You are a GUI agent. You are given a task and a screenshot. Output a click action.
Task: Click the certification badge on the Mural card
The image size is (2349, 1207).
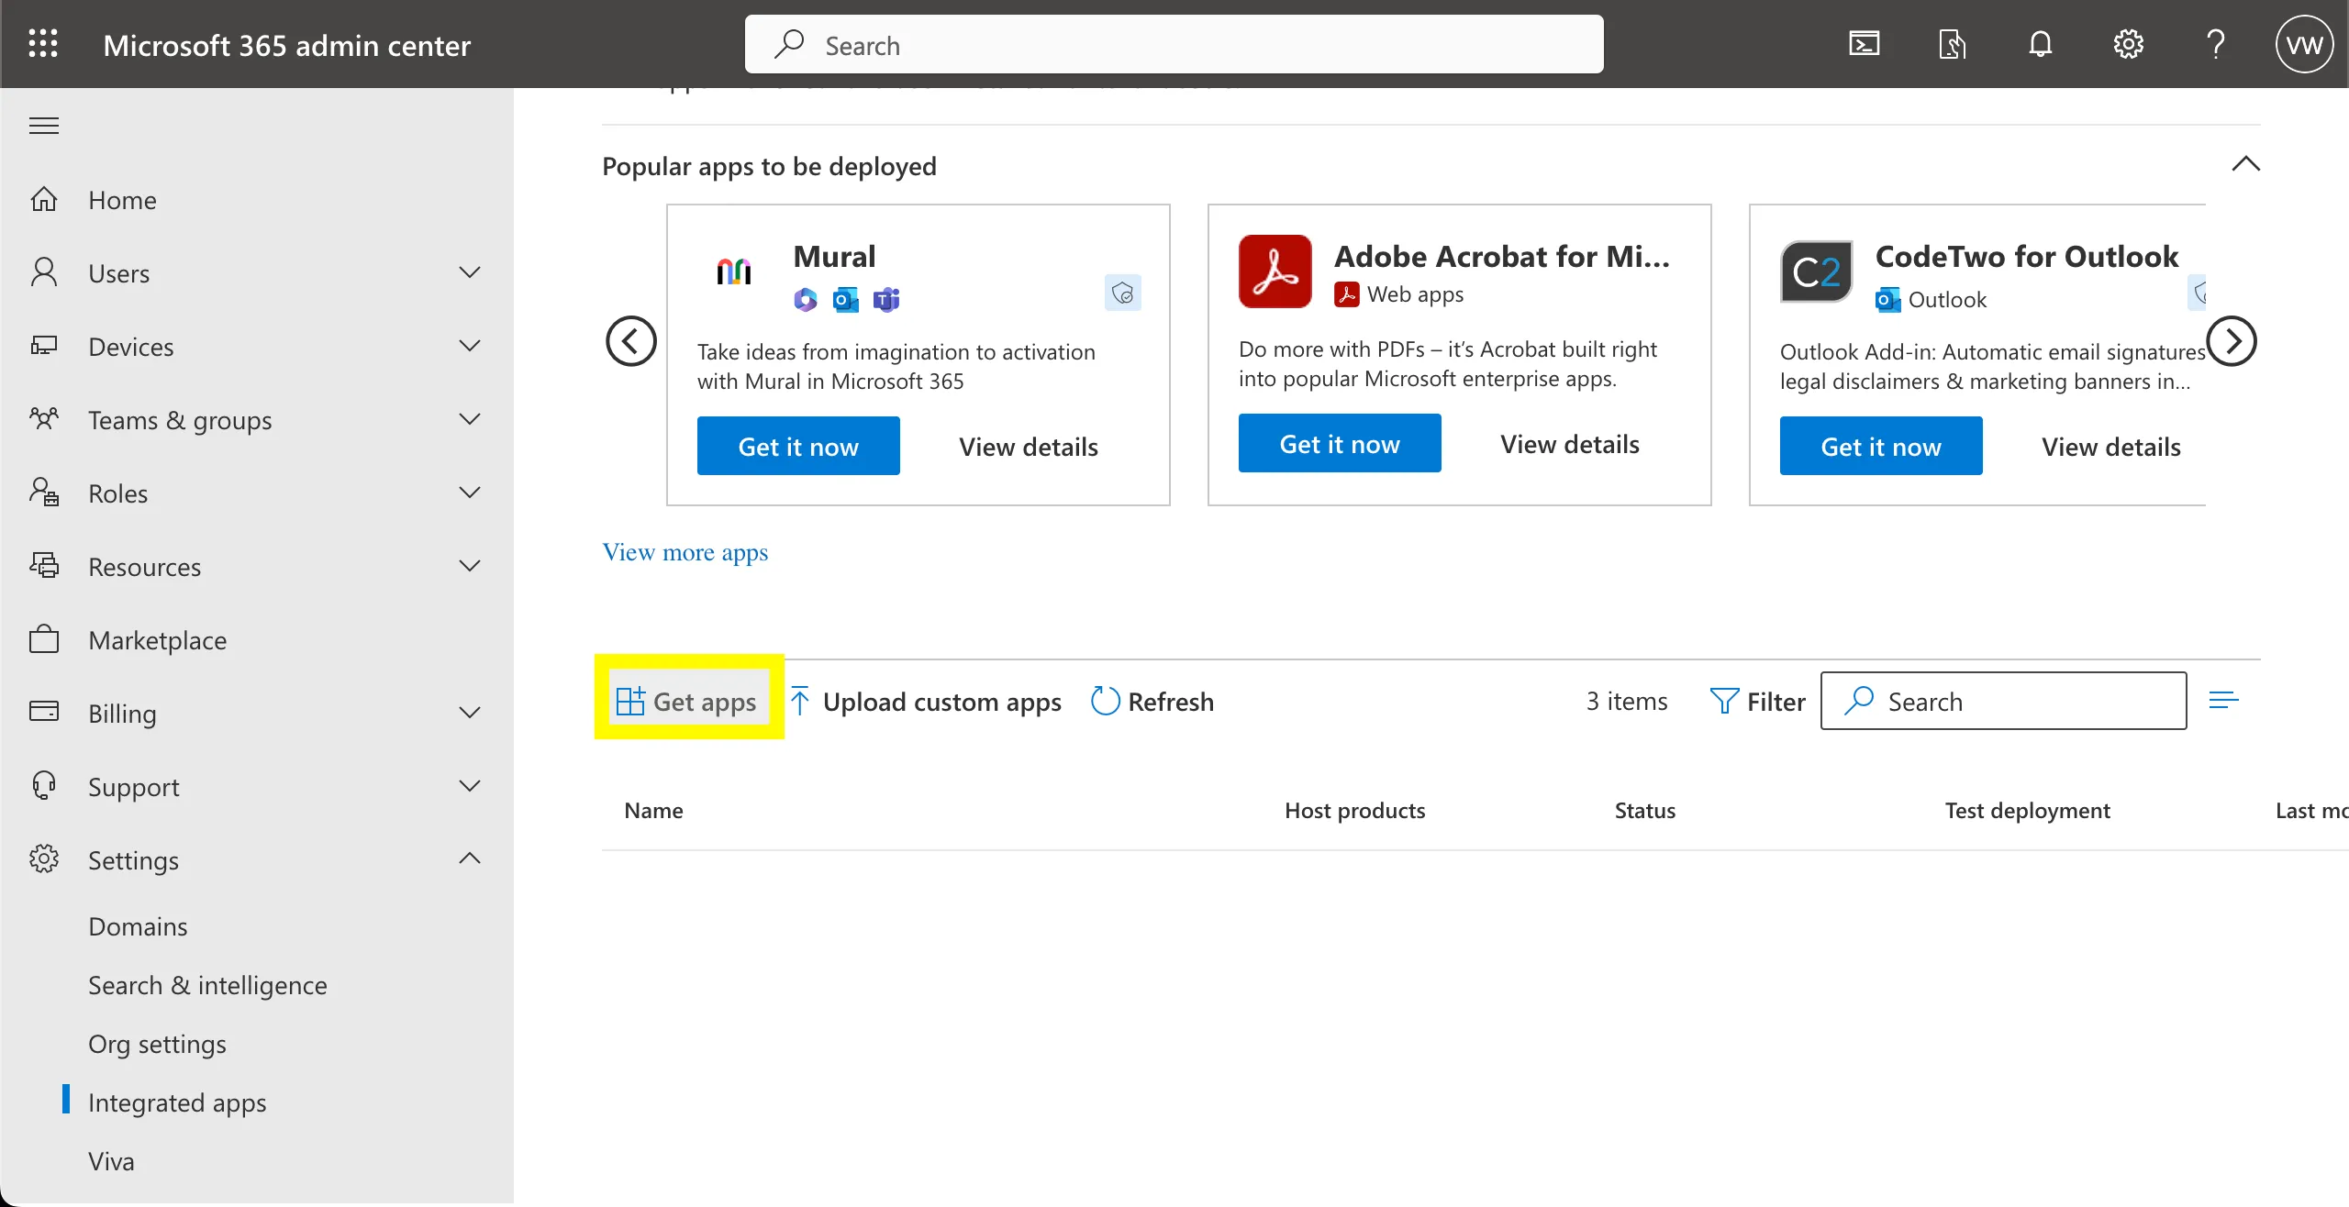coord(1123,293)
